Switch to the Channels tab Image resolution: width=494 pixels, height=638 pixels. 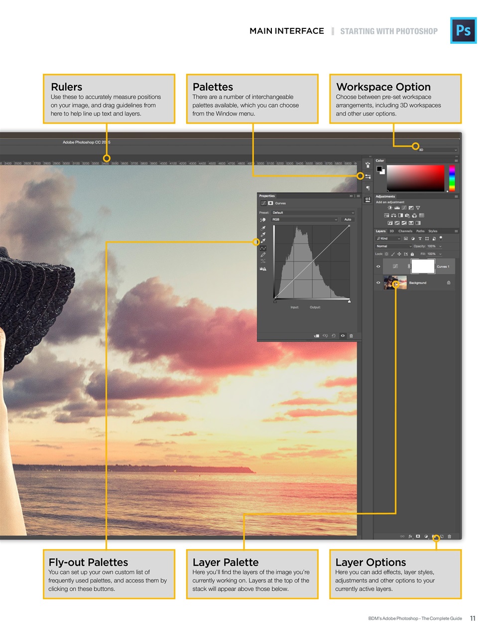(405, 231)
